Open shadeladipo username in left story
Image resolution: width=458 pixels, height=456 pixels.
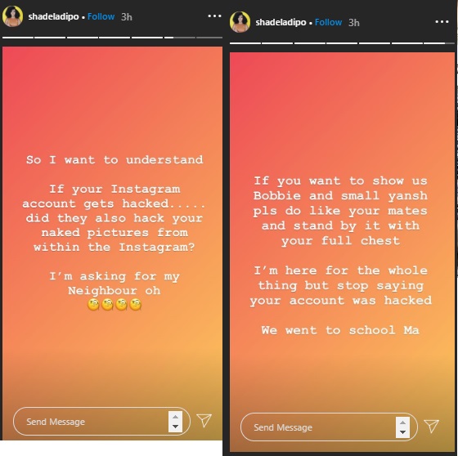point(53,16)
